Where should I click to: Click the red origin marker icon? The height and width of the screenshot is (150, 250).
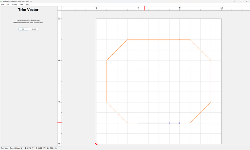pyautogui.click(x=96, y=144)
